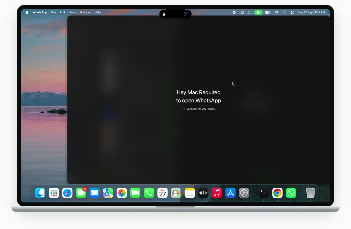Launch Safari from the Dock
The height and width of the screenshot is (229, 351).
pos(67,193)
